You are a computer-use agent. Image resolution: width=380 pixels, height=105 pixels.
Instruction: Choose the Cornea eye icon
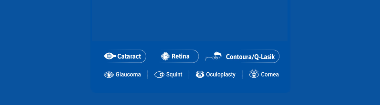254,74
